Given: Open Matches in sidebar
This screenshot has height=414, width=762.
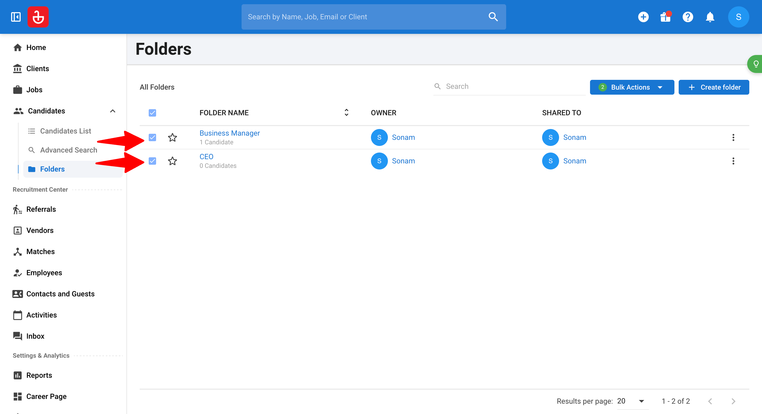Looking at the screenshot, I should [x=40, y=251].
